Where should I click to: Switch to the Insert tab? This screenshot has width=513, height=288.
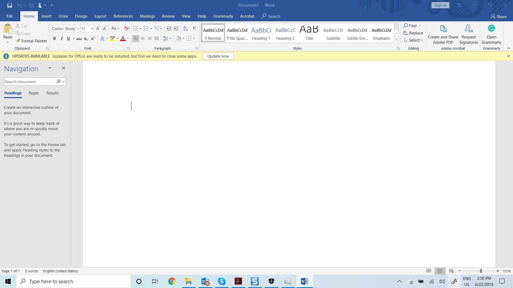[46, 16]
